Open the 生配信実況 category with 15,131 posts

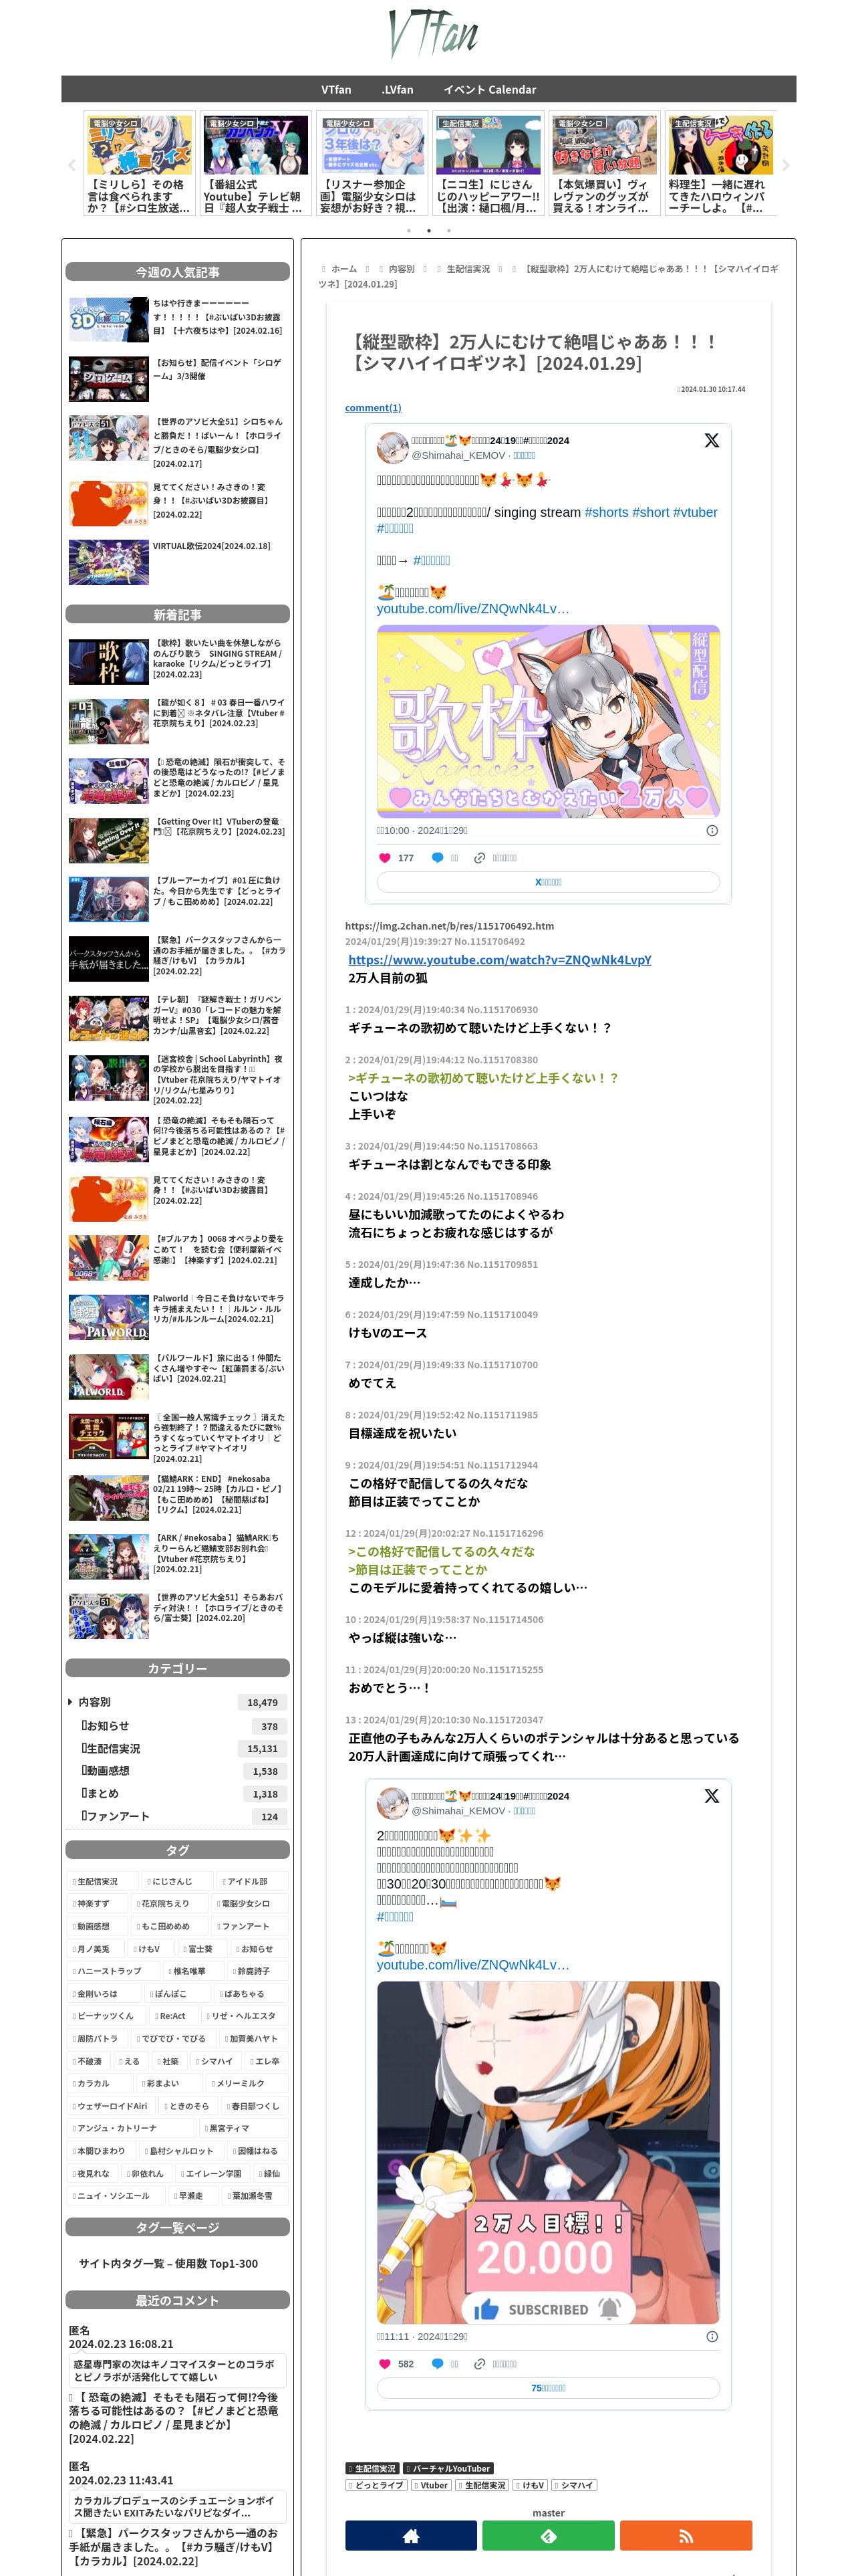(x=111, y=1748)
